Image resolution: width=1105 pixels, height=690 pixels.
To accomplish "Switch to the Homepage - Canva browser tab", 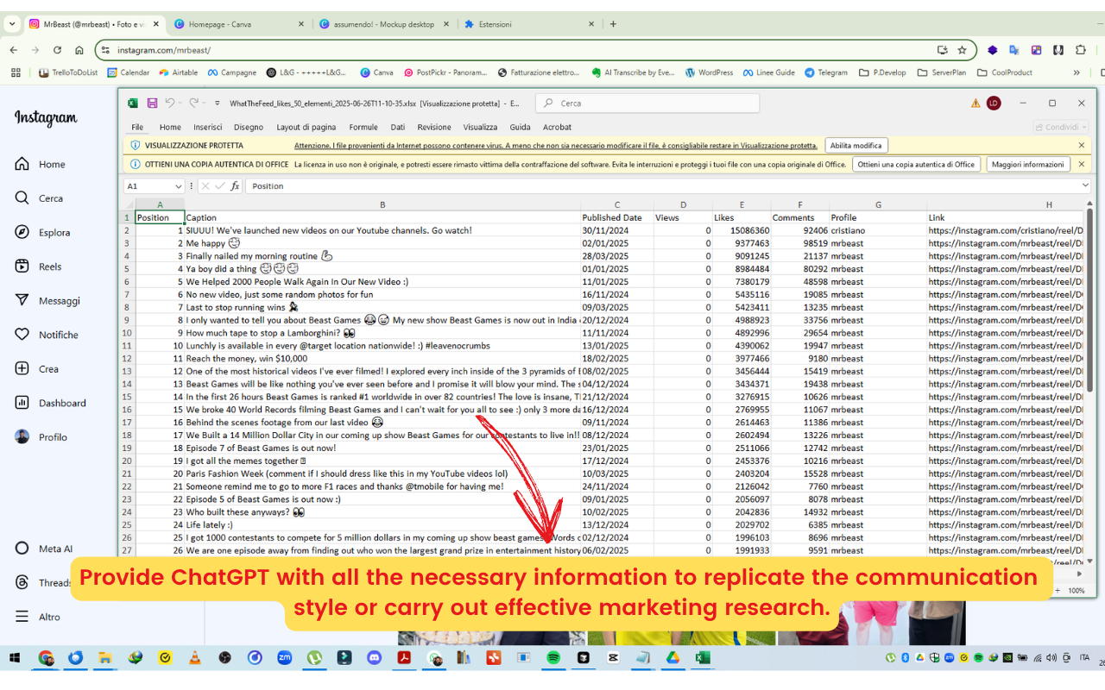I will 239,24.
